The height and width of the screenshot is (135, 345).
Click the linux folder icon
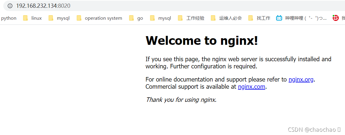[x=25, y=18]
